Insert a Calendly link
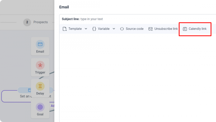216x122 pixels. [195, 29]
